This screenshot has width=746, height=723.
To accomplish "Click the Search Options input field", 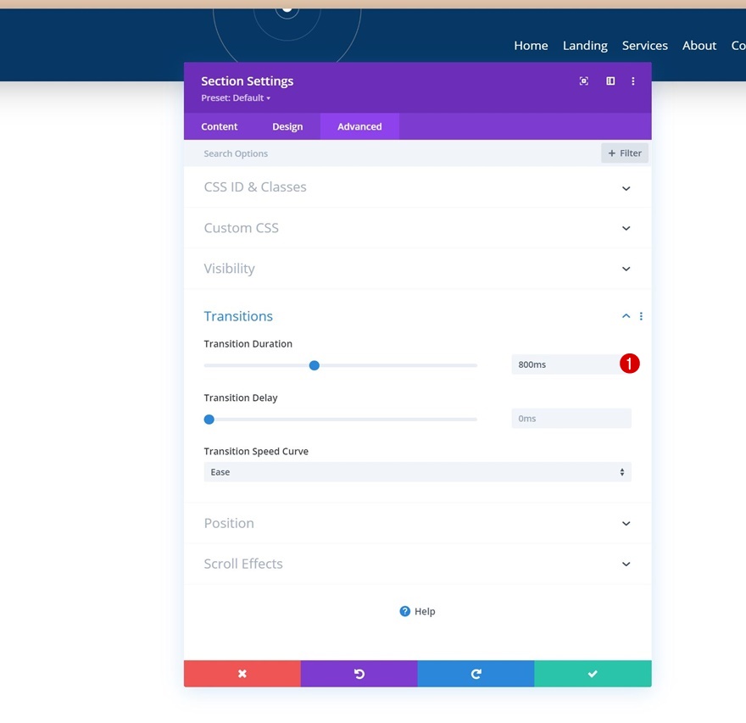I will [x=390, y=153].
